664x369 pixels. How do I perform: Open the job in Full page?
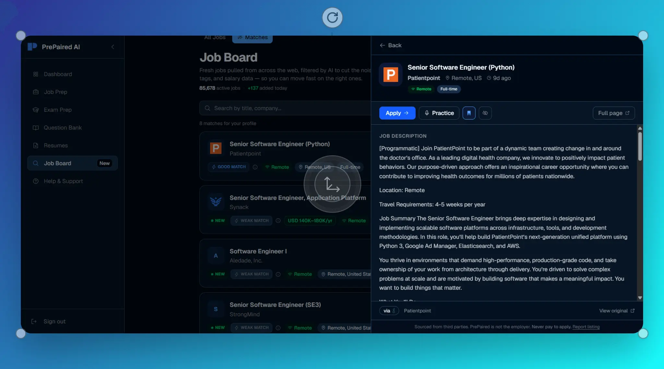(614, 113)
